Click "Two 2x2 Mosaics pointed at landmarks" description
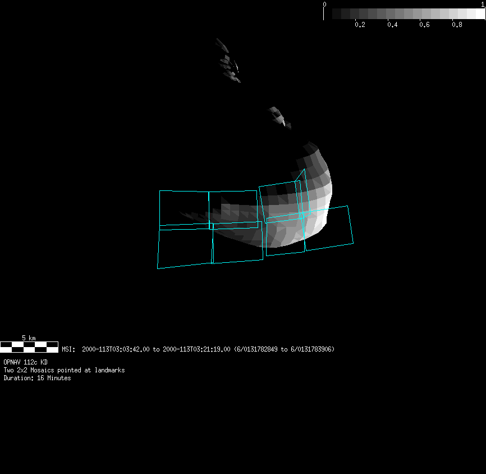 click(64, 370)
